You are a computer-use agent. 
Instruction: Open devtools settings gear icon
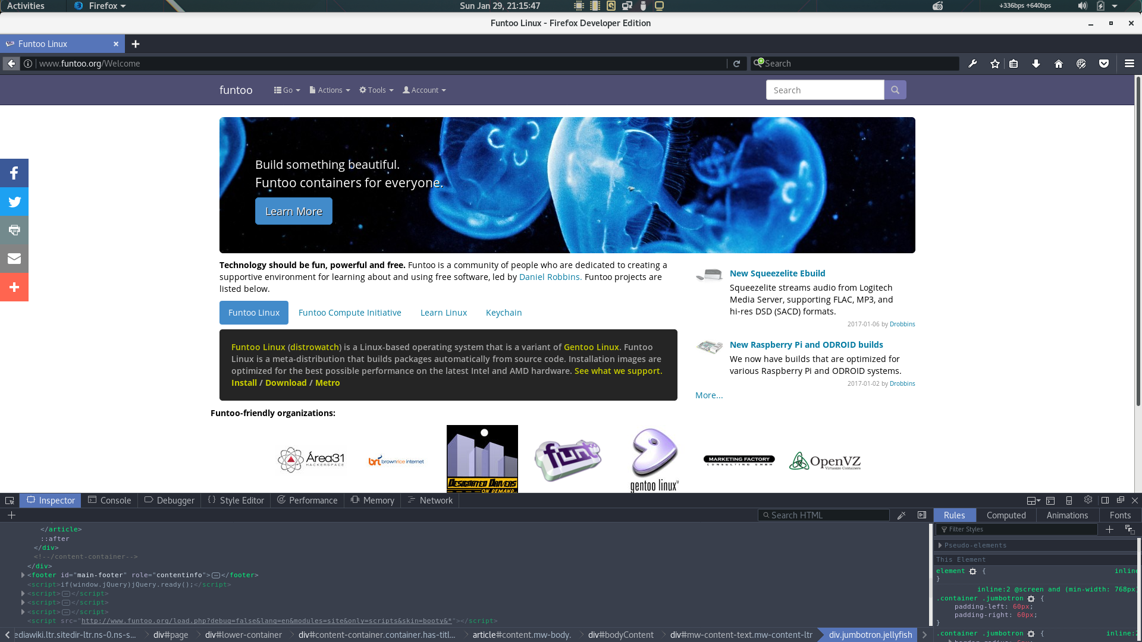click(x=1088, y=500)
